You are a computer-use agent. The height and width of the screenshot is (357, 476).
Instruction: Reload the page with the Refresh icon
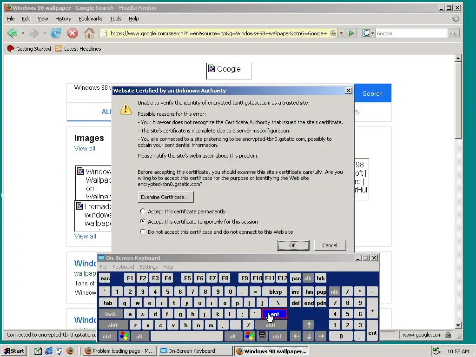point(56,33)
